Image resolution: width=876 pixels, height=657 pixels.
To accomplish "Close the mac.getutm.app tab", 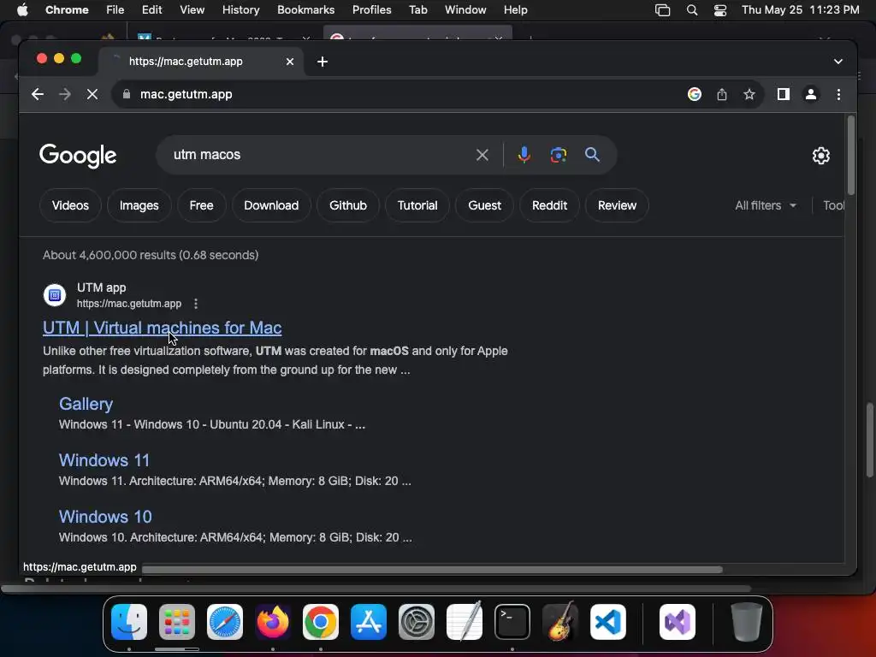I will tap(290, 62).
